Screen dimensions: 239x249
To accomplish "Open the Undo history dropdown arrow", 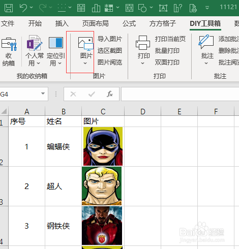I will click(32, 7).
